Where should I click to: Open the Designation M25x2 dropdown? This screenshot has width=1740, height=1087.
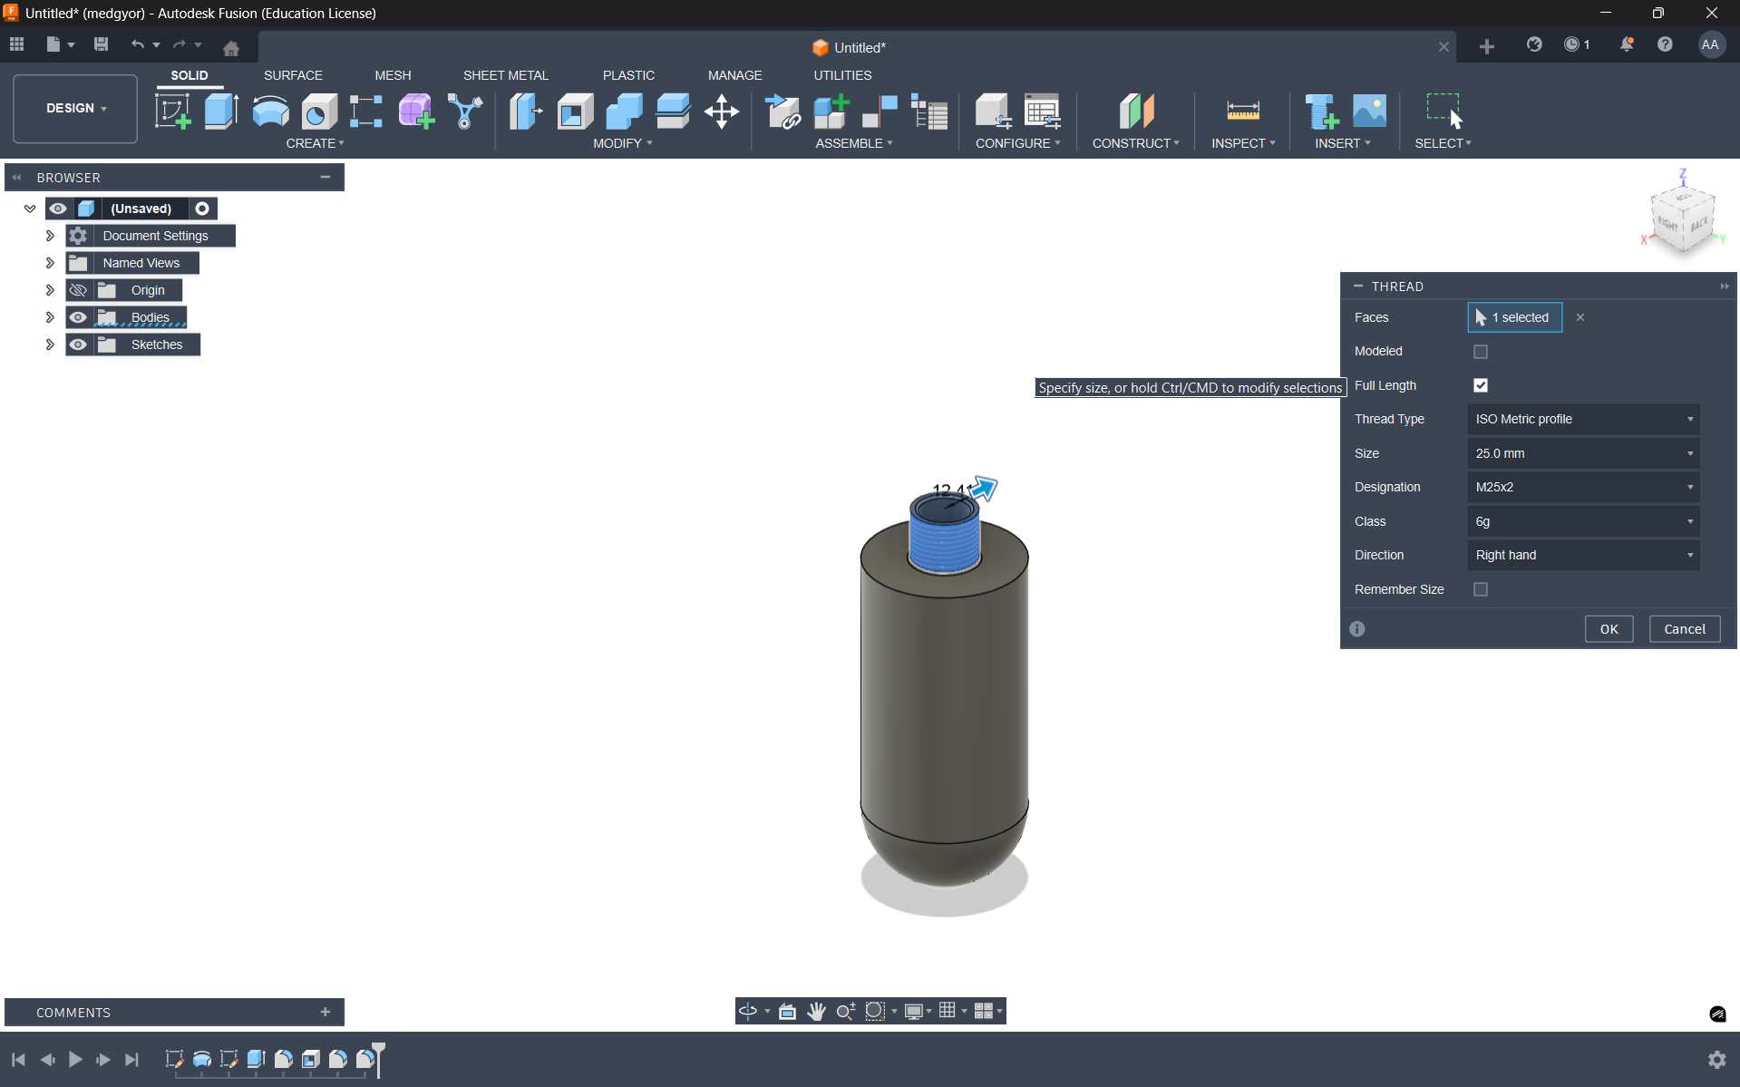(1582, 487)
